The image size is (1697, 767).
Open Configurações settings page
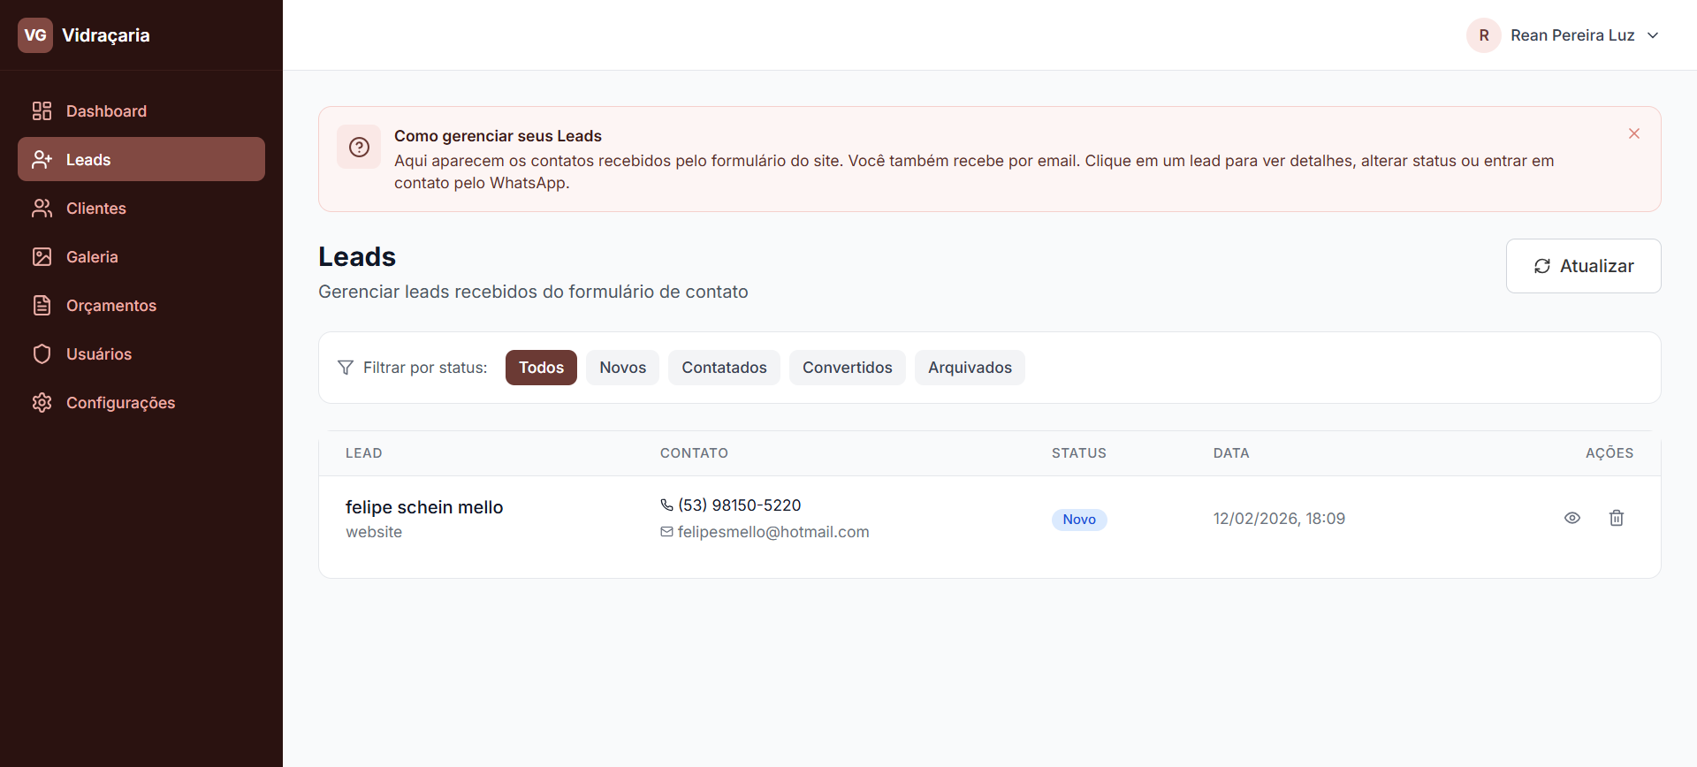[x=120, y=403]
